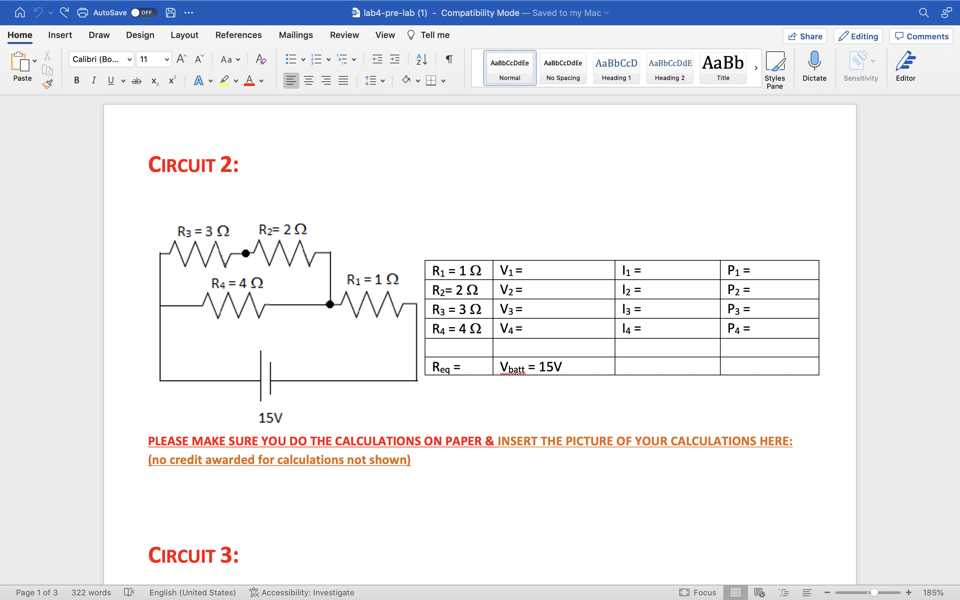Click the Home house icon

tap(19, 13)
